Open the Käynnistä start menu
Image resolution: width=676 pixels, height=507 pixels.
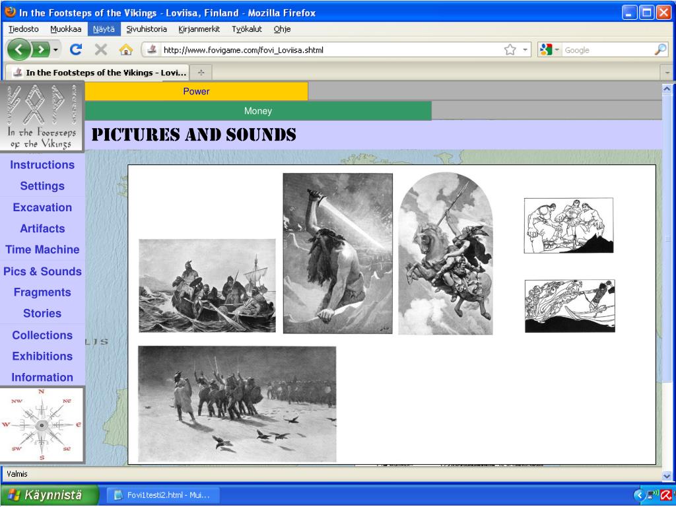49,494
